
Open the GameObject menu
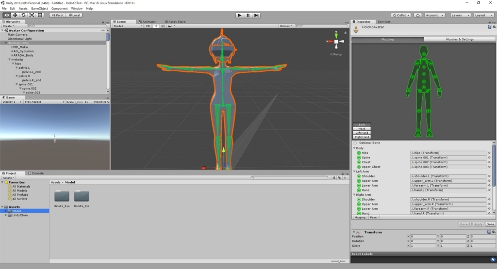coord(39,9)
